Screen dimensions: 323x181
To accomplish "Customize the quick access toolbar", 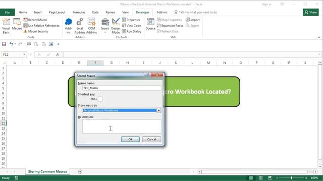I will 58,44.
